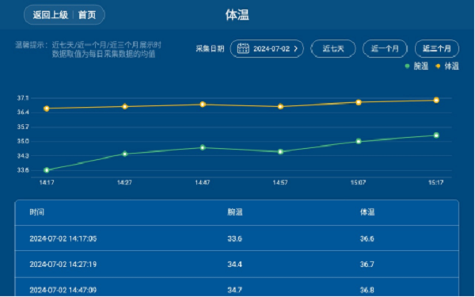Select table row 2024-07-02 14:27:19

[x=237, y=264]
